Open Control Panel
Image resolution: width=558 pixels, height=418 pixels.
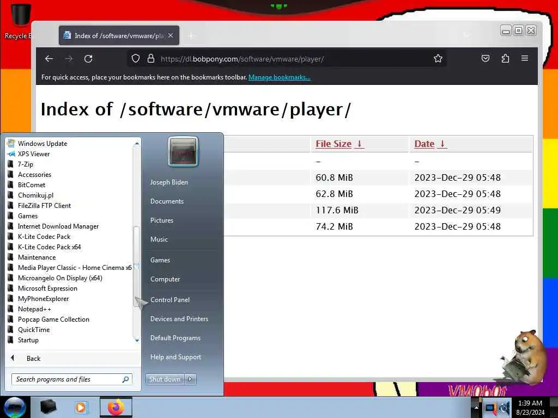coord(170,300)
